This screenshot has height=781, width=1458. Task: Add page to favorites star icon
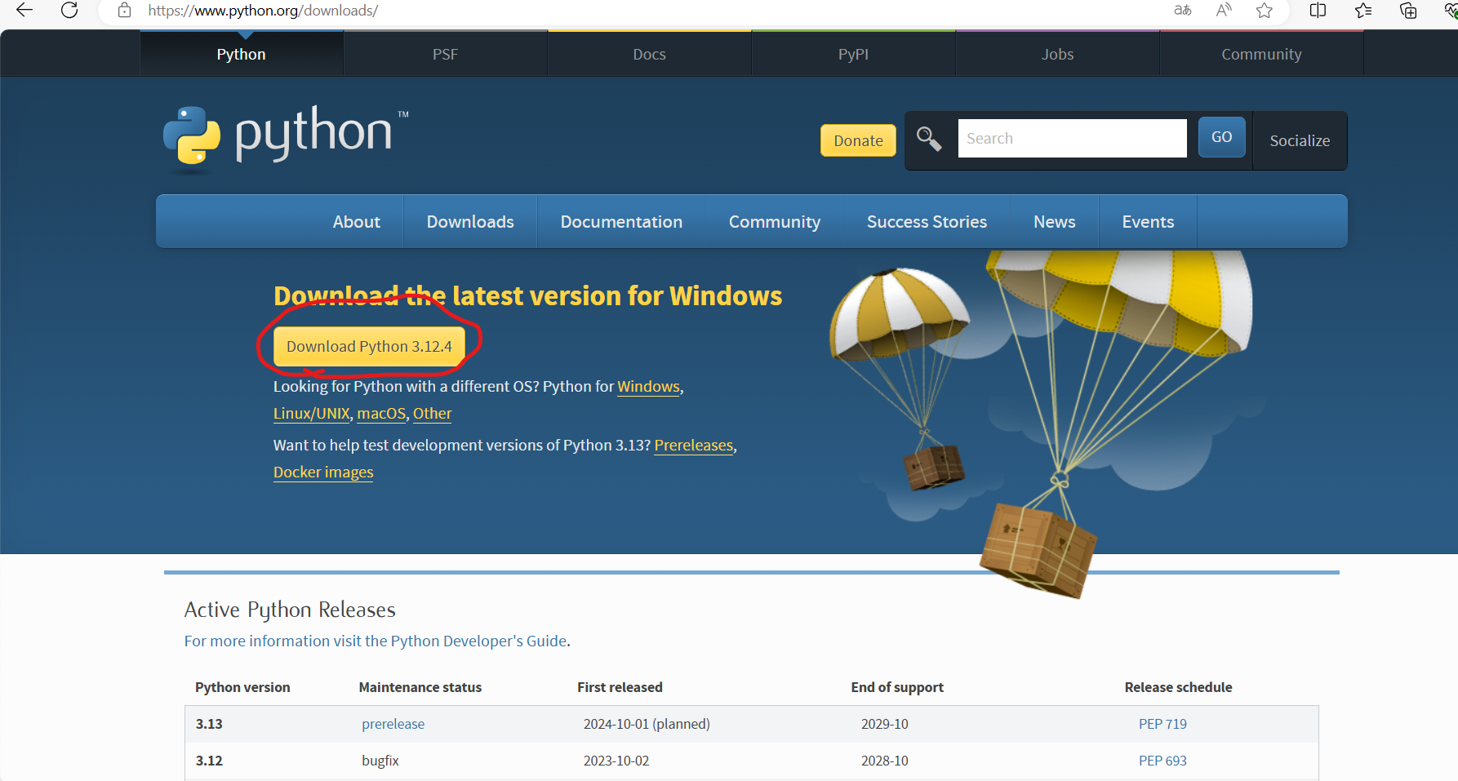coord(1265,10)
